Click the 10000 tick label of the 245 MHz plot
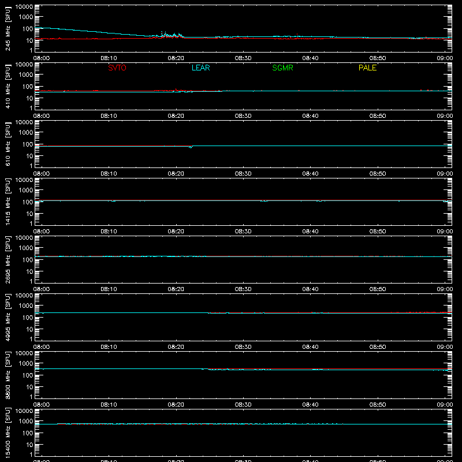The image size is (462, 462). pyautogui.click(x=24, y=7)
